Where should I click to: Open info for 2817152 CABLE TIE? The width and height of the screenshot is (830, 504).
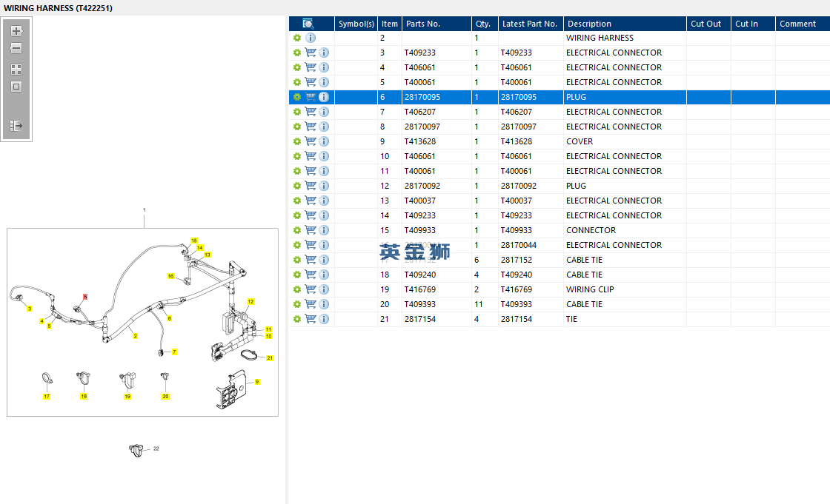tap(324, 260)
